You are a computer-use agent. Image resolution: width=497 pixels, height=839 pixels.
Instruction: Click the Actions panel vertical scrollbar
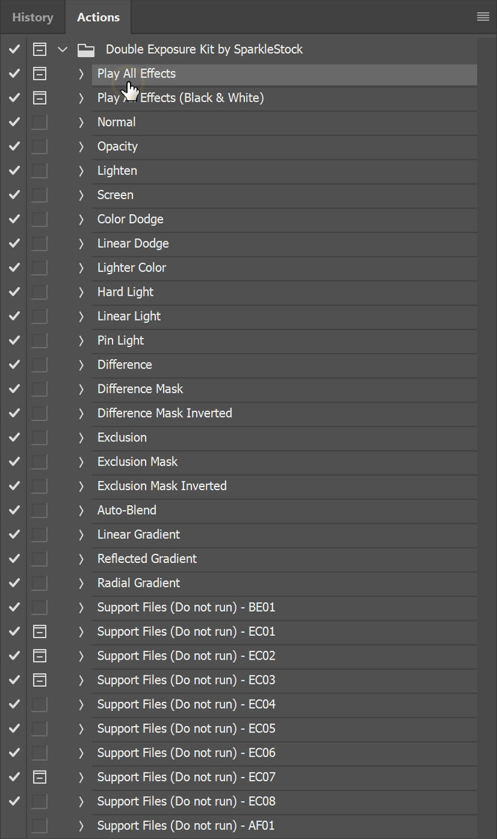click(487, 421)
